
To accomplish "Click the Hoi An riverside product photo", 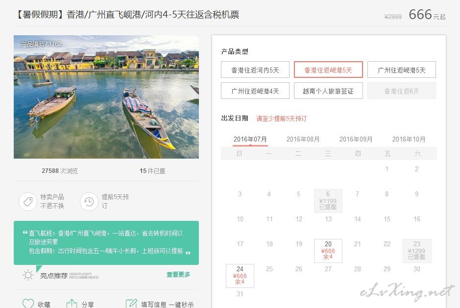I will tap(106, 97).
